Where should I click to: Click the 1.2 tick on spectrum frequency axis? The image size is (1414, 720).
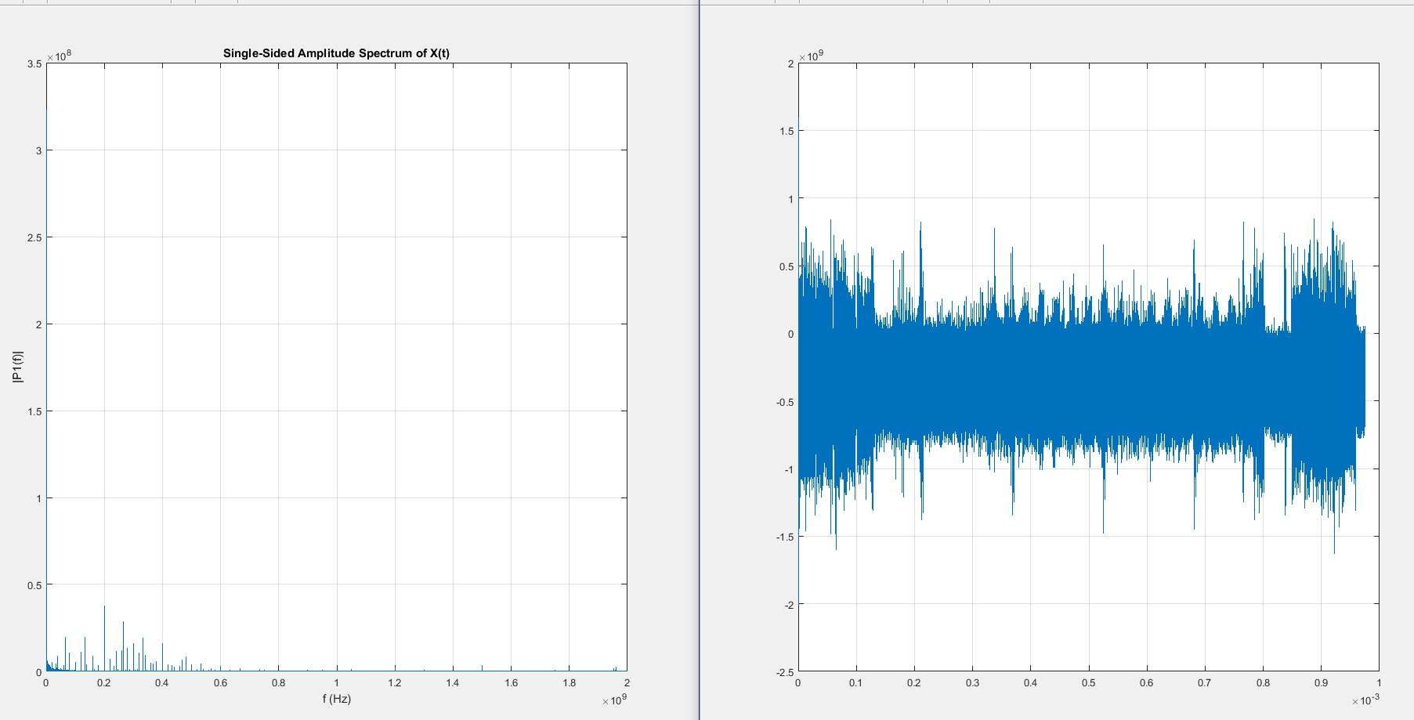[395, 683]
